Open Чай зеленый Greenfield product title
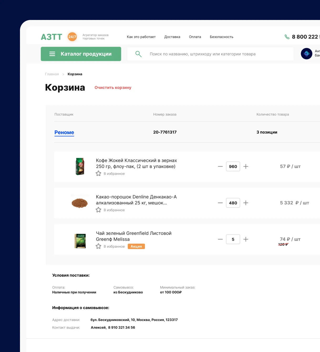Screen dimensions: 320x352 pos(134,236)
